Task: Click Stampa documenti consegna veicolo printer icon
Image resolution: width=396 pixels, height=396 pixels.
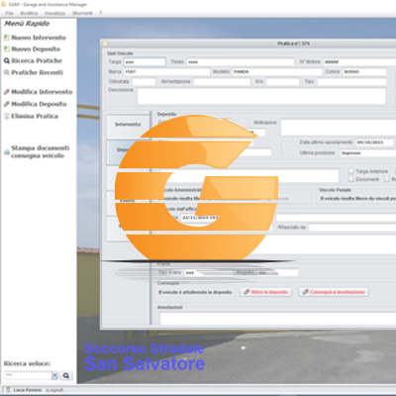Action: (x=7, y=151)
